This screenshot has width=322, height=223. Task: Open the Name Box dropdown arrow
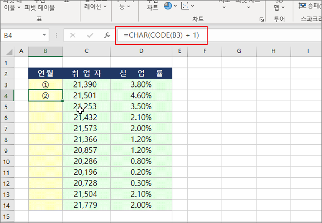[x=44, y=35]
